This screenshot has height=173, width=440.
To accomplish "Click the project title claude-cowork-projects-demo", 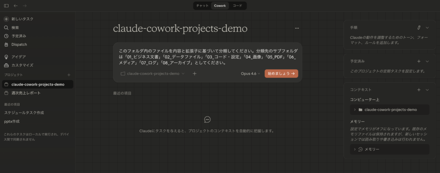I will tap(180, 29).
